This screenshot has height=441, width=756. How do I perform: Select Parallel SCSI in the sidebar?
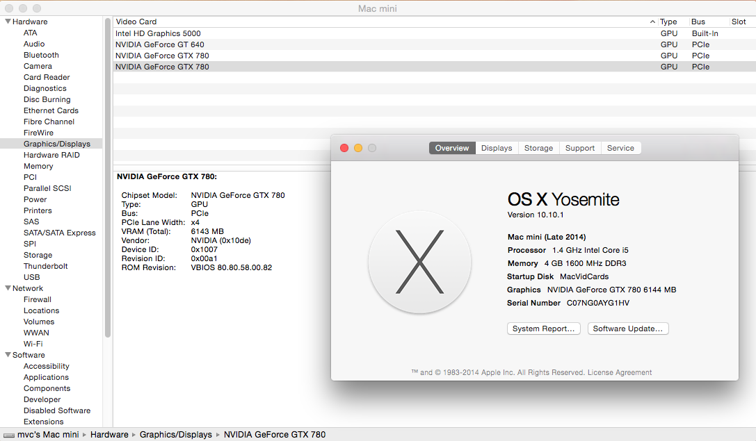pyautogui.click(x=47, y=188)
